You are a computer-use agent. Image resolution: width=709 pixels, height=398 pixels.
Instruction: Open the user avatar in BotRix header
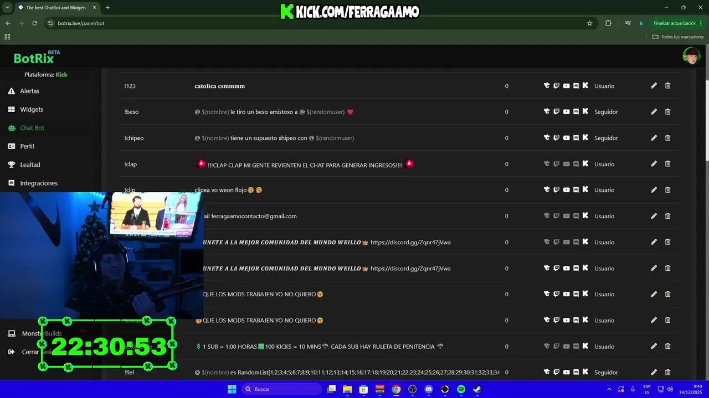pos(691,56)
